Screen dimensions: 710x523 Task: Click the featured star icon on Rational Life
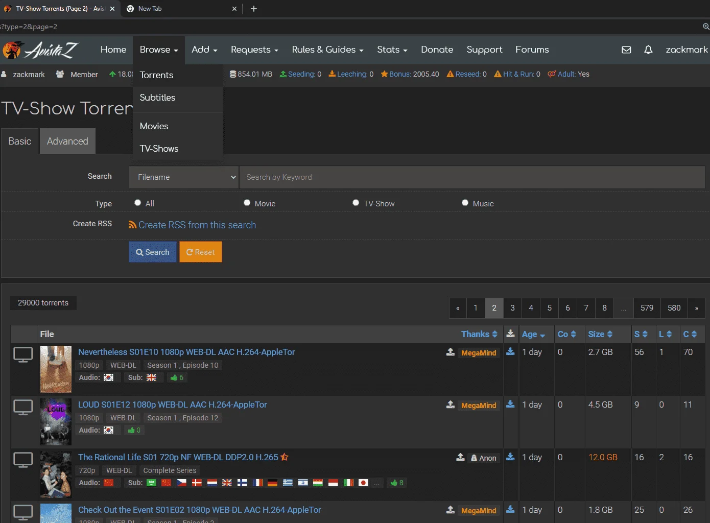pos(285,457)
